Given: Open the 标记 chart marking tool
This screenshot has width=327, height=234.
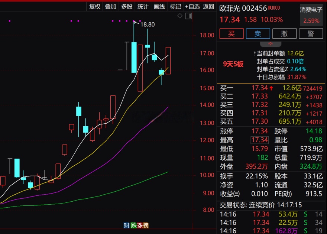Looking at the screenshot, I should tap(175, 6).
